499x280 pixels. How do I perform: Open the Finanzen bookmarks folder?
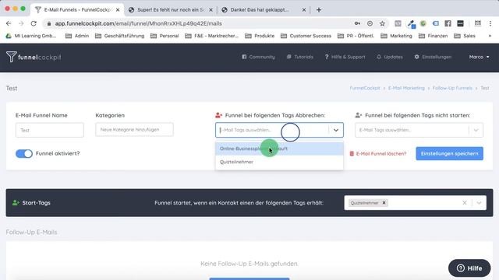434,36
